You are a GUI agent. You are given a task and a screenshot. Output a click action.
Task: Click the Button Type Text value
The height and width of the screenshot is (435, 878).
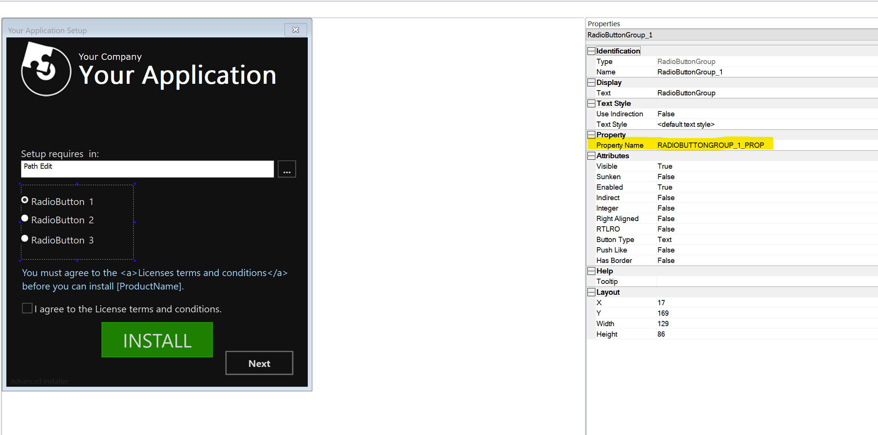click(664, 239)
